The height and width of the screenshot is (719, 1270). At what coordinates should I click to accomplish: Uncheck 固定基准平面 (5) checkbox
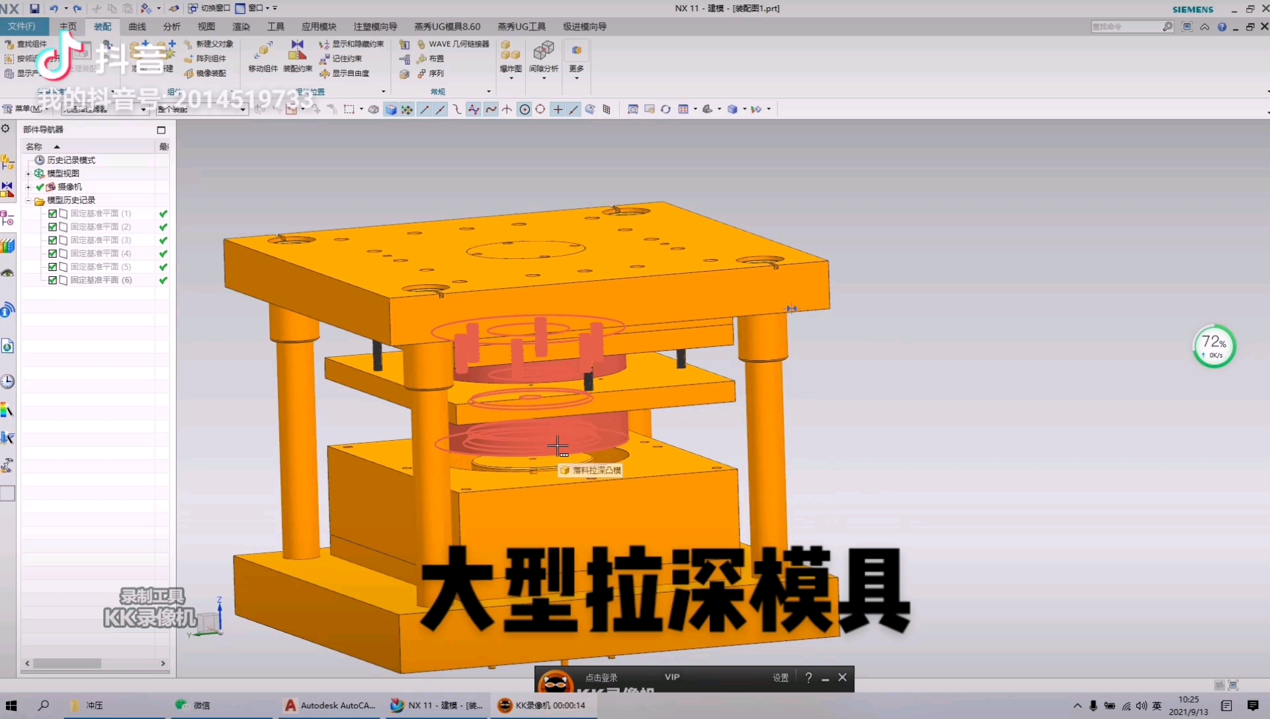(x=52, y=267)
